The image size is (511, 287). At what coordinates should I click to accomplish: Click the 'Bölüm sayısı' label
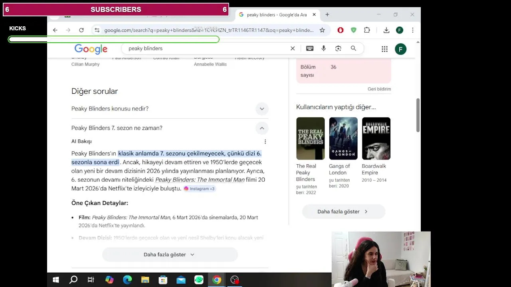(308, 71)
